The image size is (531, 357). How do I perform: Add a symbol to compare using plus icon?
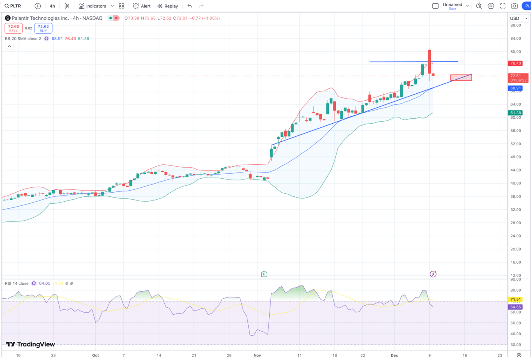[x=38, y=6]
